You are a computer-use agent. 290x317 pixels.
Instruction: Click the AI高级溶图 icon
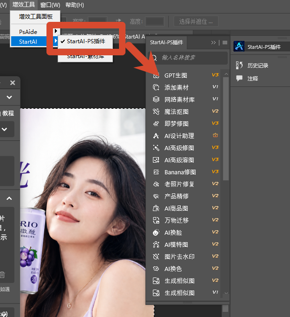pos(156,160)
